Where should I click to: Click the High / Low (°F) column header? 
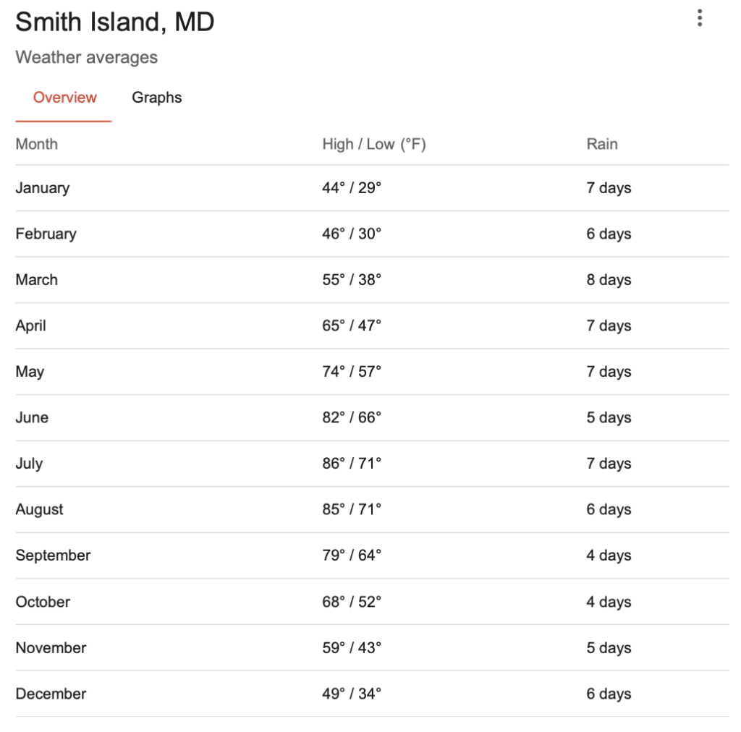[374, 144]
